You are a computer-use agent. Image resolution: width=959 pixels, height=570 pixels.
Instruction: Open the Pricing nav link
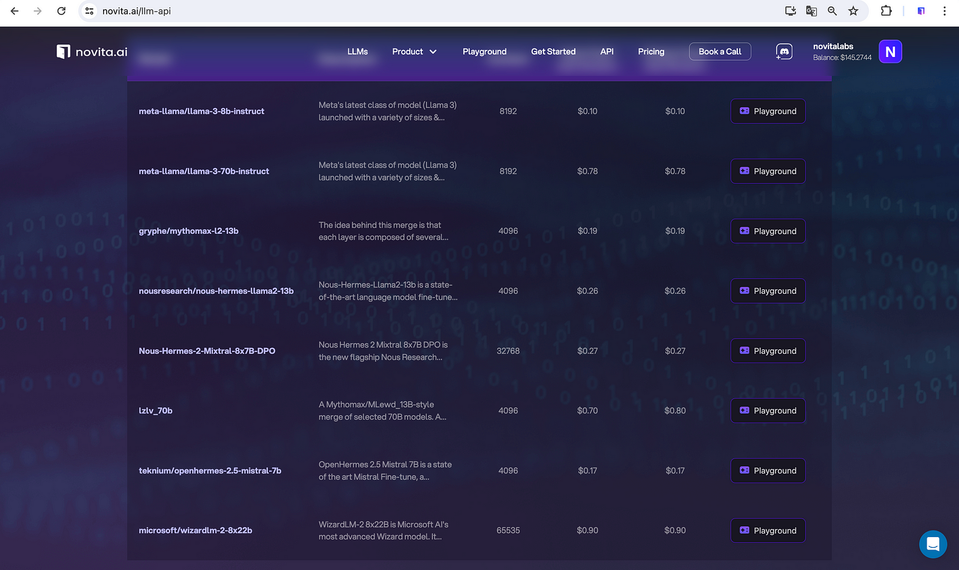[651, 52]
